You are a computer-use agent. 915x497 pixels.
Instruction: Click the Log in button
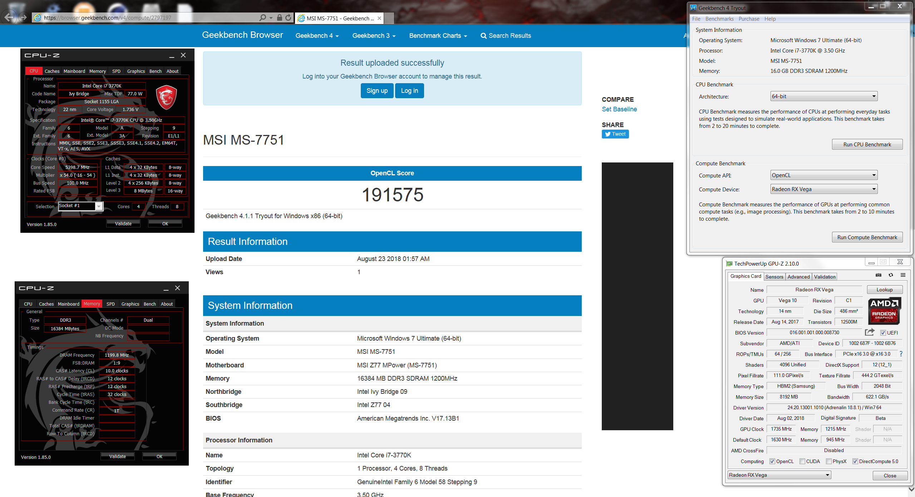click(409, 91)
